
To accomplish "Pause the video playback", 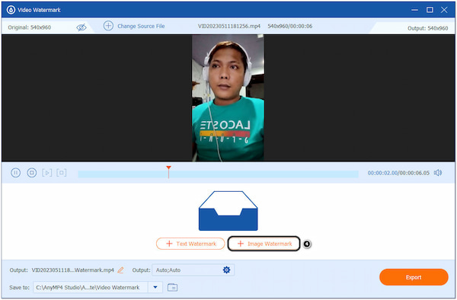I will click(15, 173).
